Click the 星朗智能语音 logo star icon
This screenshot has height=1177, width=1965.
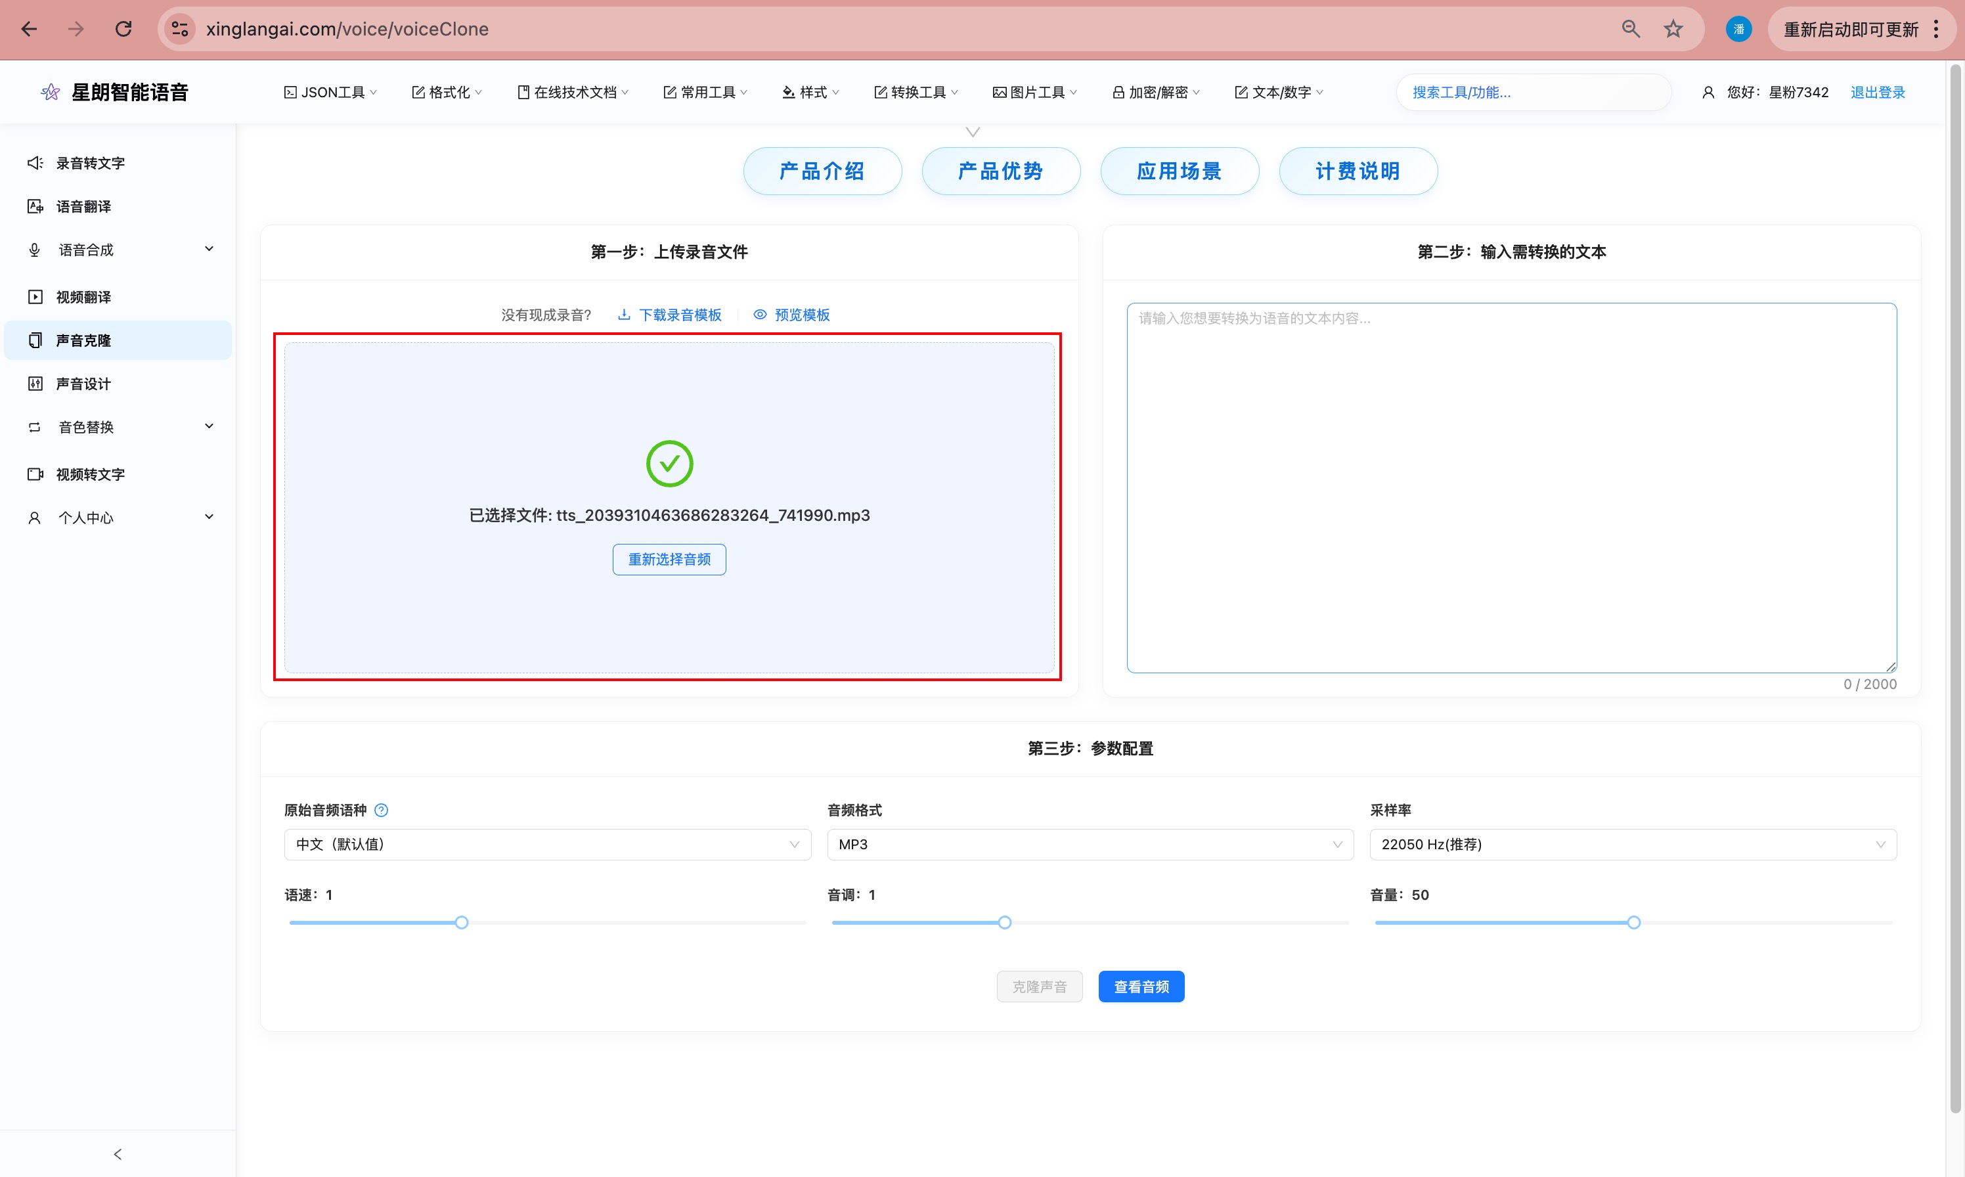click(x=50, y=92)
